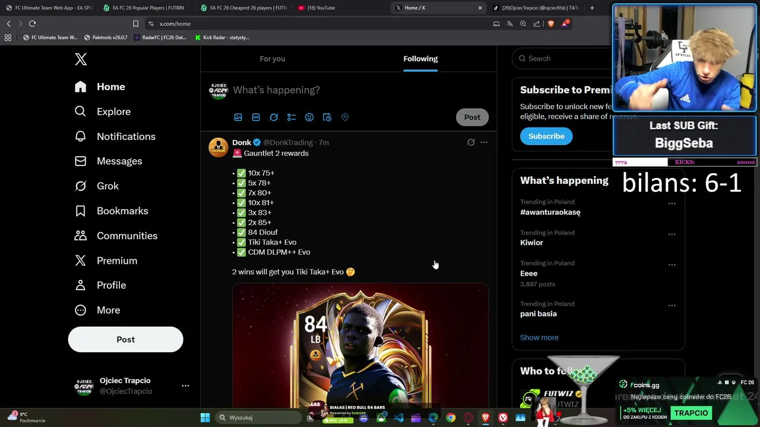Click the zoom magnifier icon in address bar
Screen dimensions: 760x427
[x=523, y=24]
